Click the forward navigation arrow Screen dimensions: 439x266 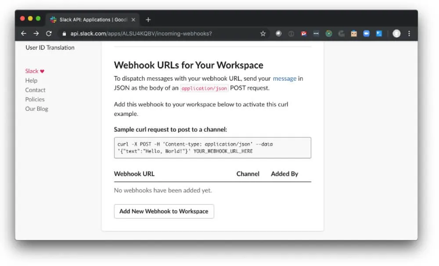point(36,33)
